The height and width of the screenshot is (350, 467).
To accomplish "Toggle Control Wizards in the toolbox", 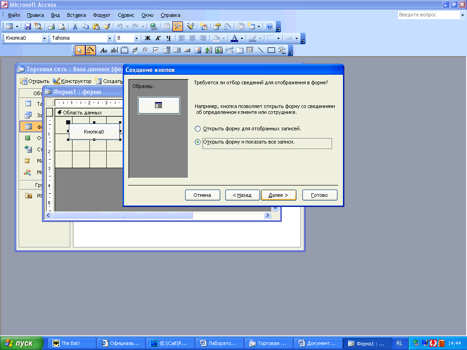I will click(90, 50).
